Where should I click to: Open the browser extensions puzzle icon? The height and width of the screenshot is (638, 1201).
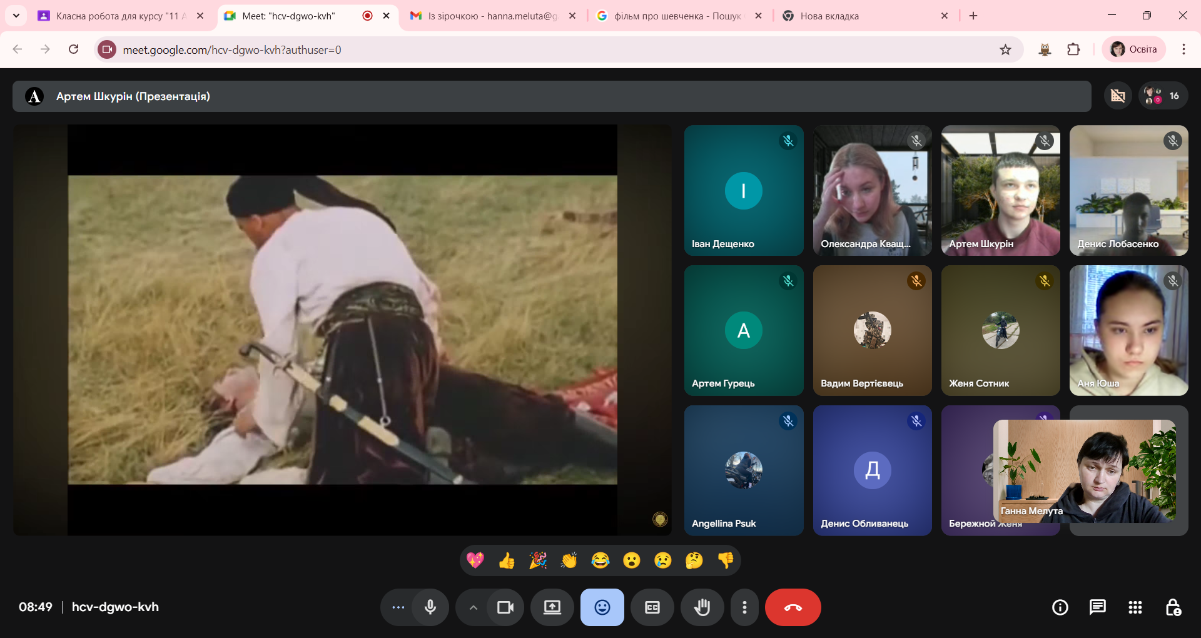coord(1073,49)
